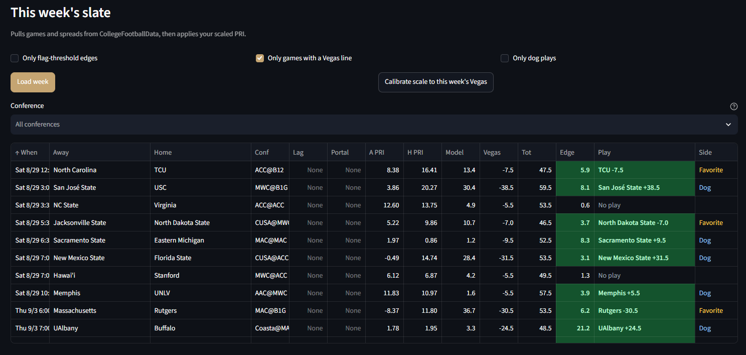Expand conference list via chevron arrow
746x355 pixels.
728,125
